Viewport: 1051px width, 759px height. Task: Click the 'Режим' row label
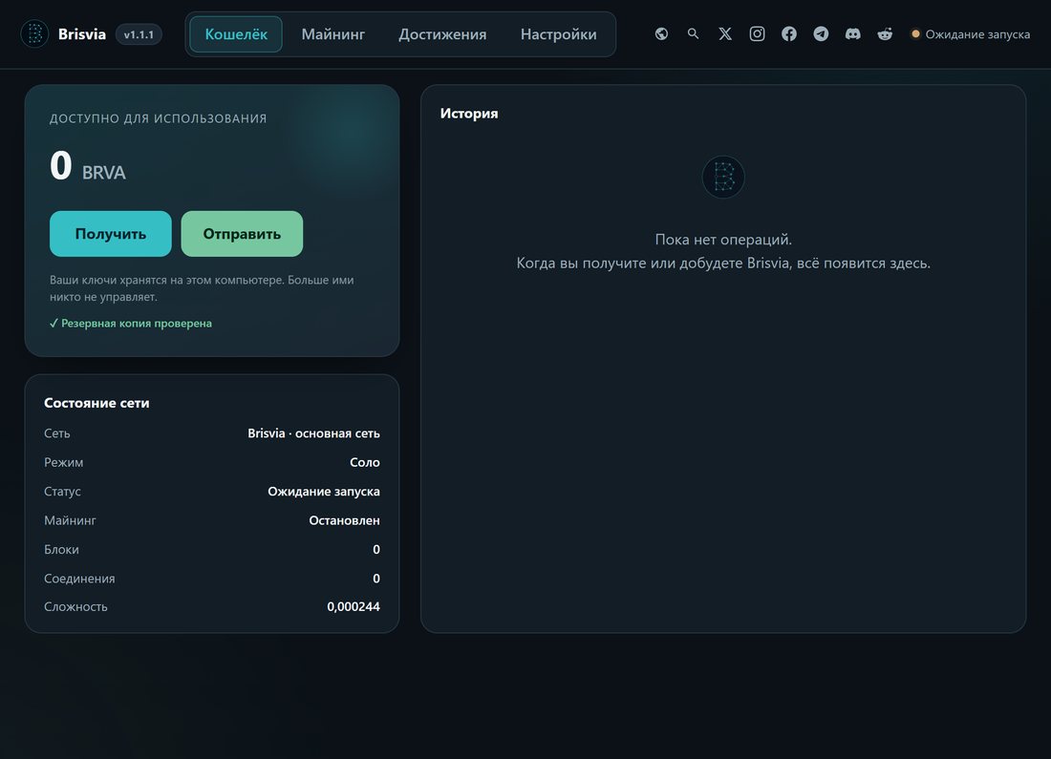[x=64, y=462]
